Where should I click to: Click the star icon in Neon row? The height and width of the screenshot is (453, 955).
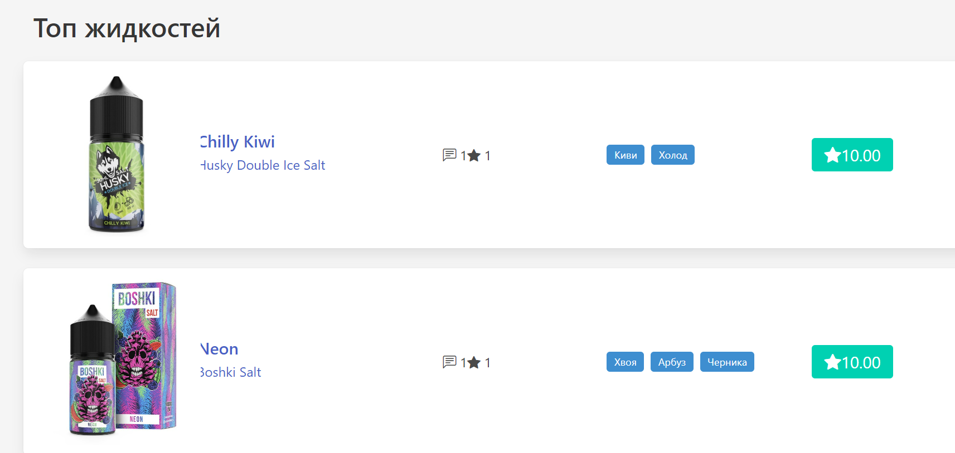point(474,362)
